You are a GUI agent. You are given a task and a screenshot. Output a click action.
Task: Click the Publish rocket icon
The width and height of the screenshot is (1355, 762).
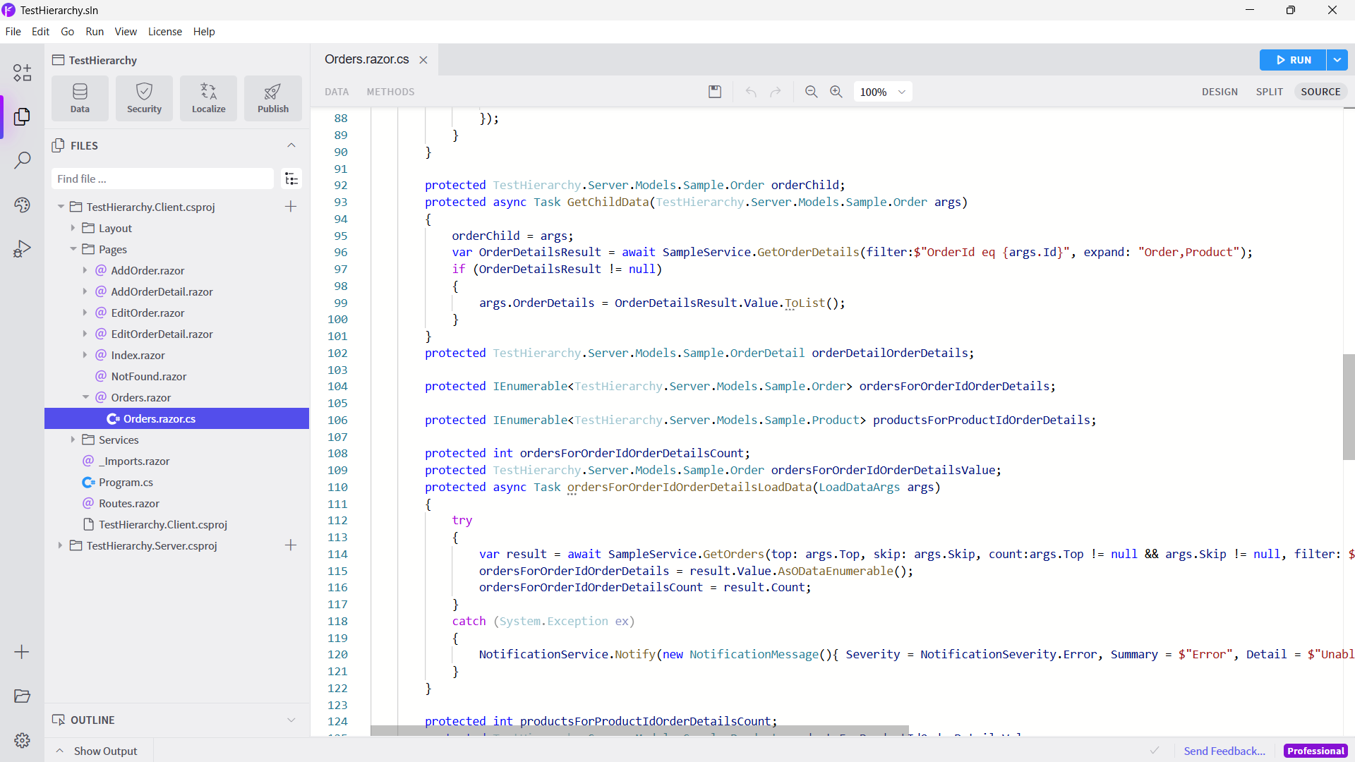(272, 98)
